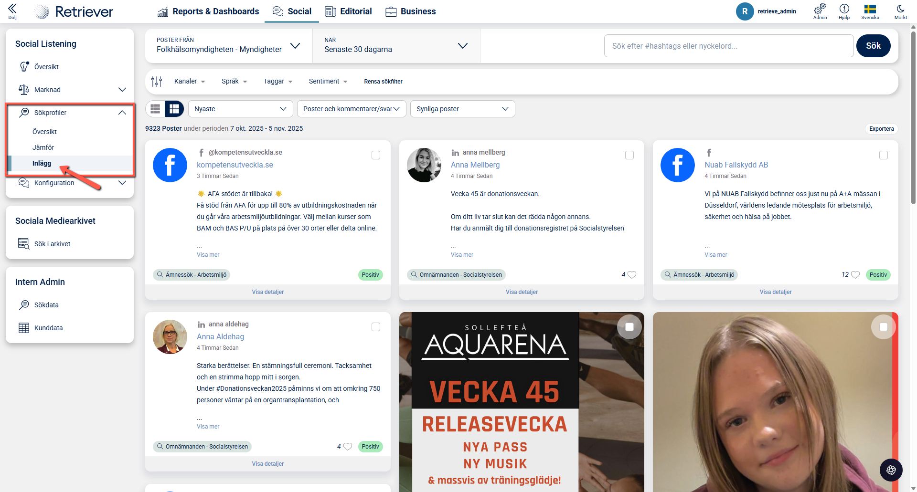
Task: Open Visa detaljer for kompetensutveckla.se post
Action: point(268,292)
